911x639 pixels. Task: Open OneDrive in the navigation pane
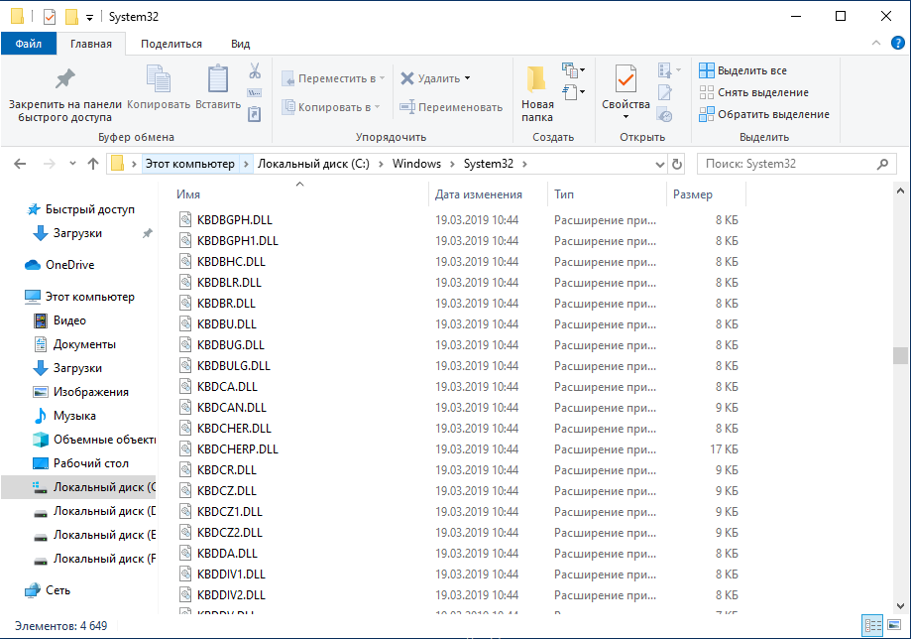(69, 265)
